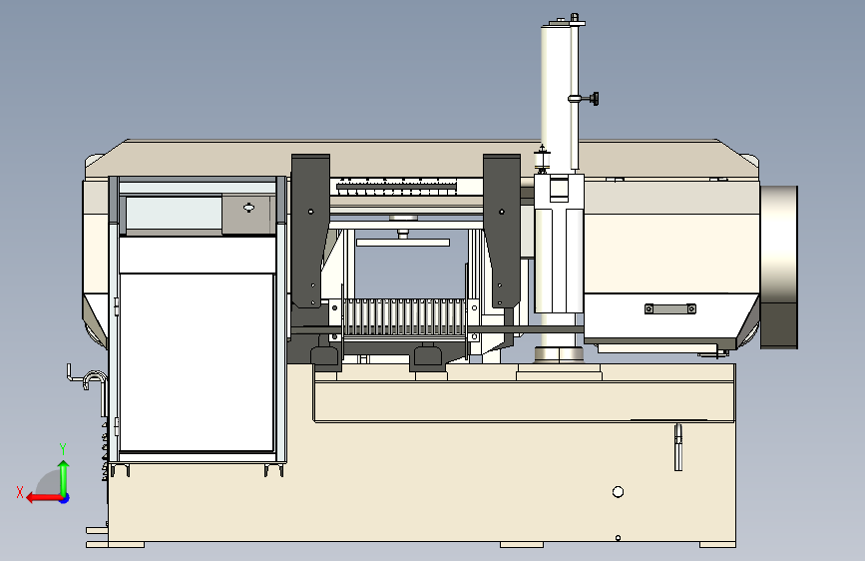Select the large white cabinet door panel
Screen dimensions: 865x561
[x=197, y=362]
